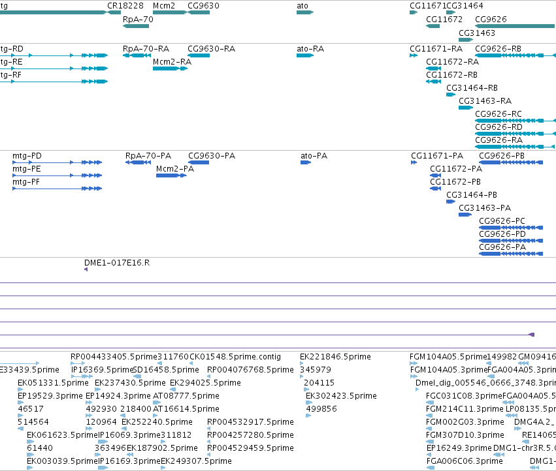The height and width of the screenshot is (471, 556).
Task: Select the CR18228 gene label
Action: (125, 6)
